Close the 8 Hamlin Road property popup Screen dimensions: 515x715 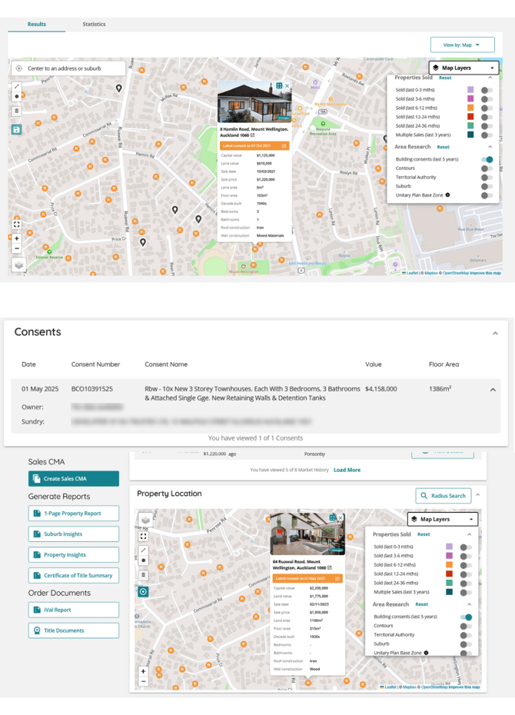[287, 86]
